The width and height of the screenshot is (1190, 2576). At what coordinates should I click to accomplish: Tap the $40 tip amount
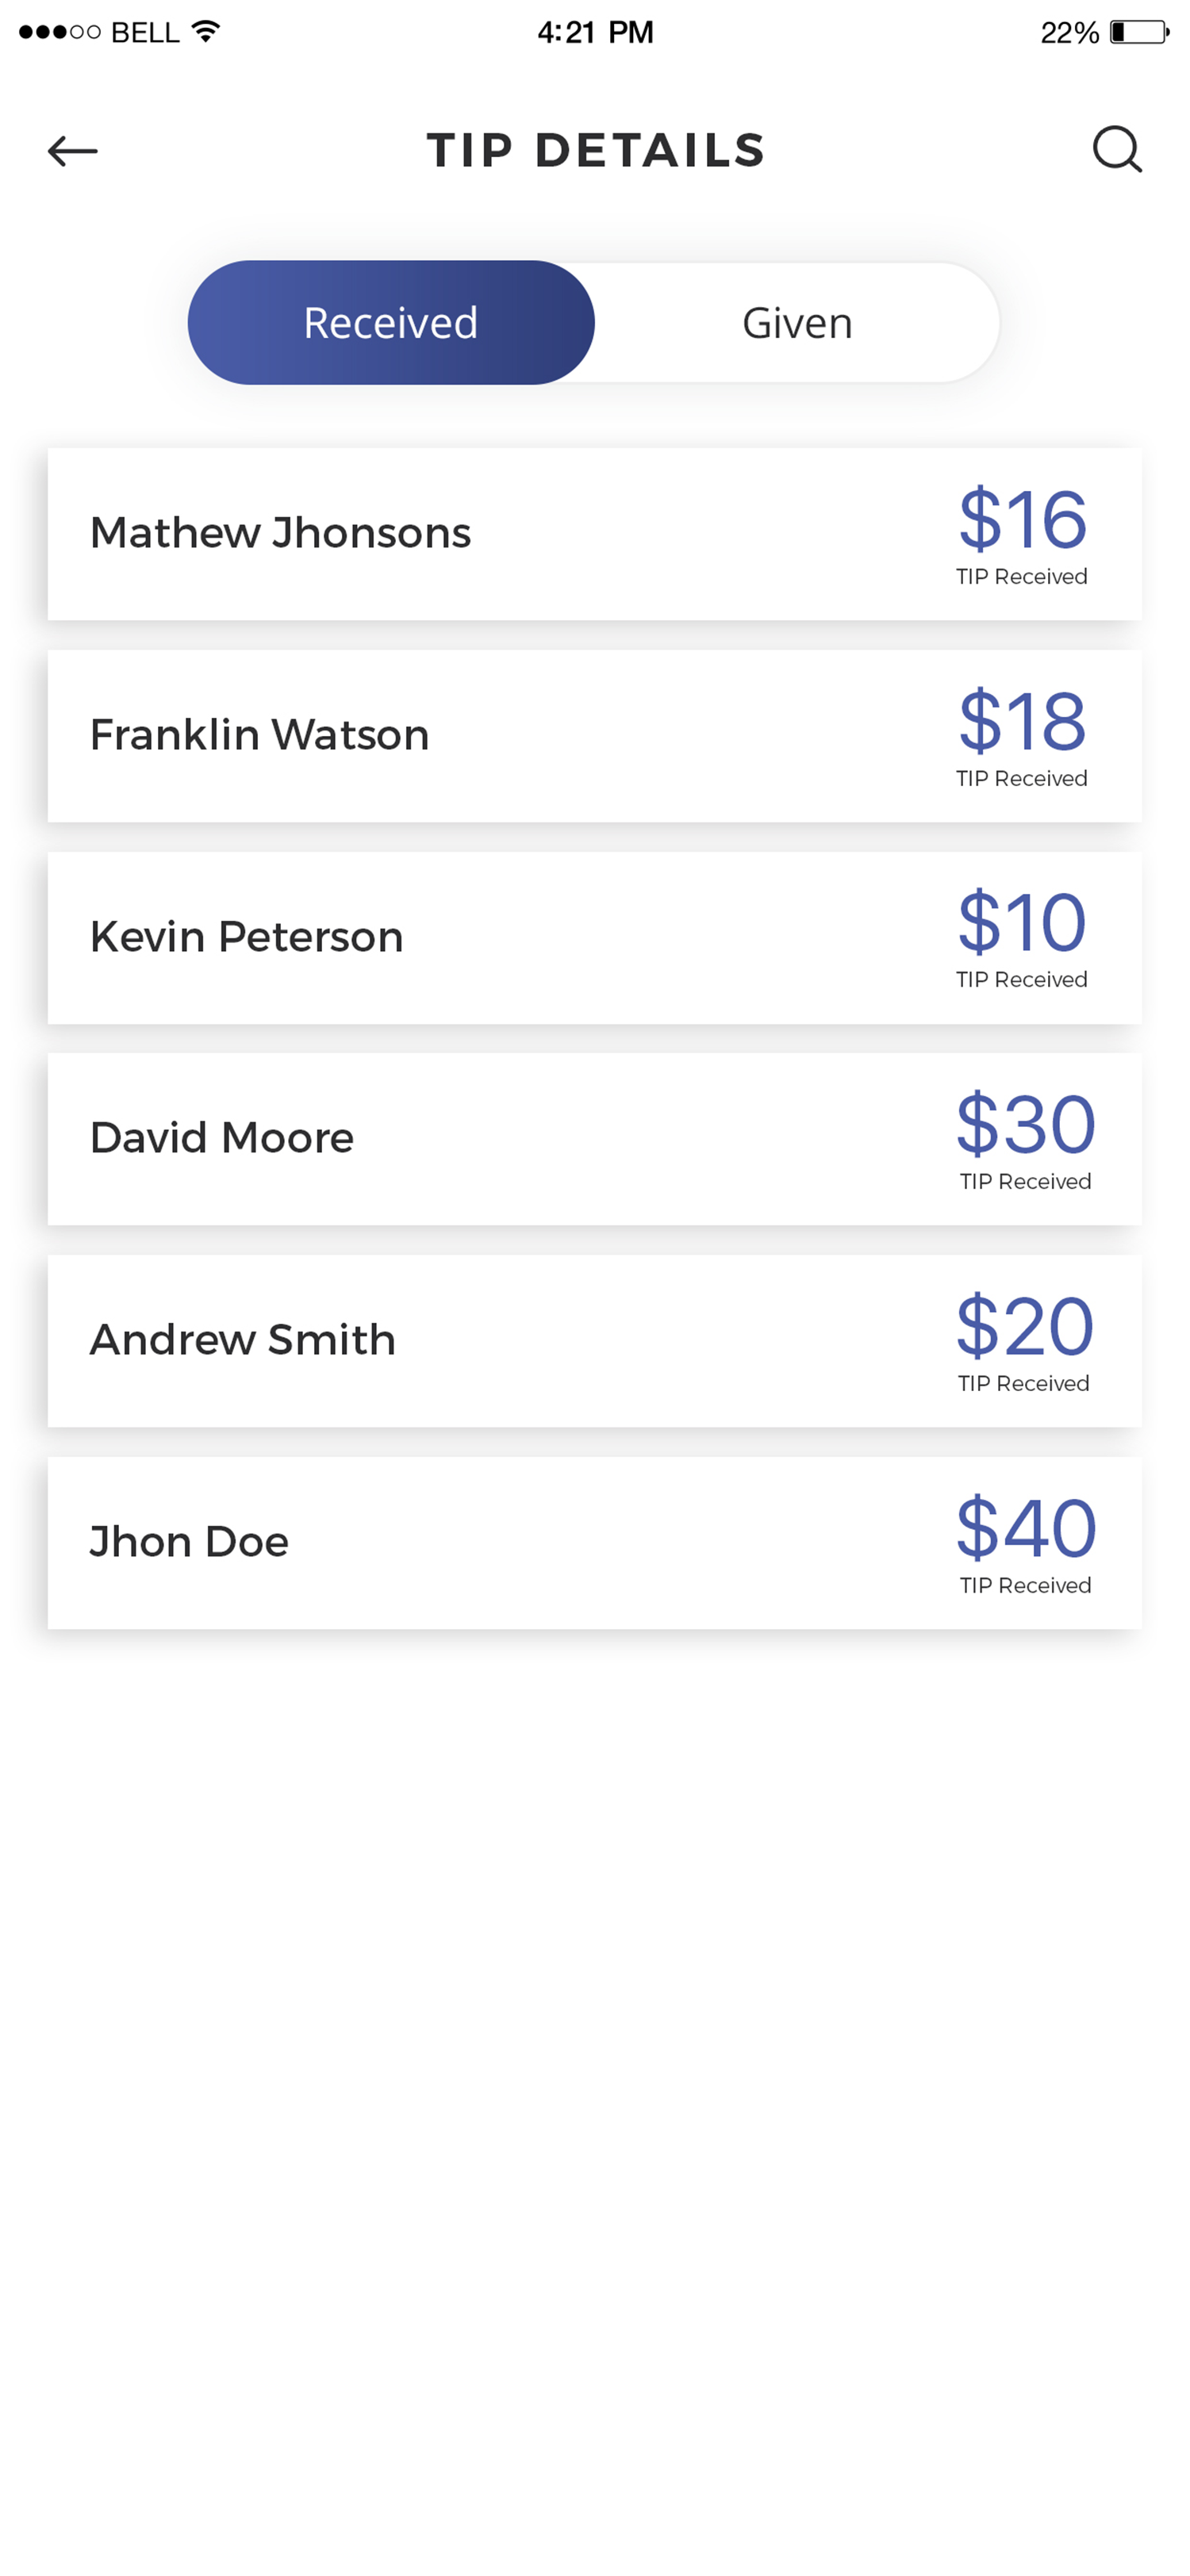coord(1026,1528)
